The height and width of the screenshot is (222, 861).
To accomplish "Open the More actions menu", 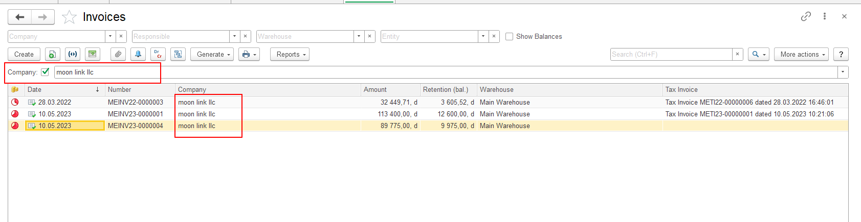I will (x=802, y=54).
